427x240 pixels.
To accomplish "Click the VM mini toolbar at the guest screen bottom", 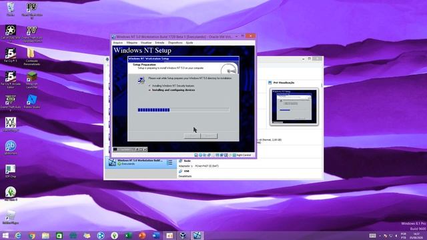I will [x=130, y=149].
